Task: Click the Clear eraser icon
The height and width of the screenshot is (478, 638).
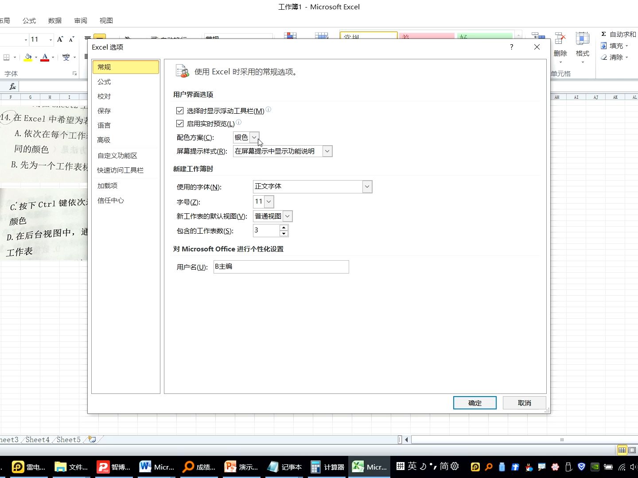Action: 603,57
